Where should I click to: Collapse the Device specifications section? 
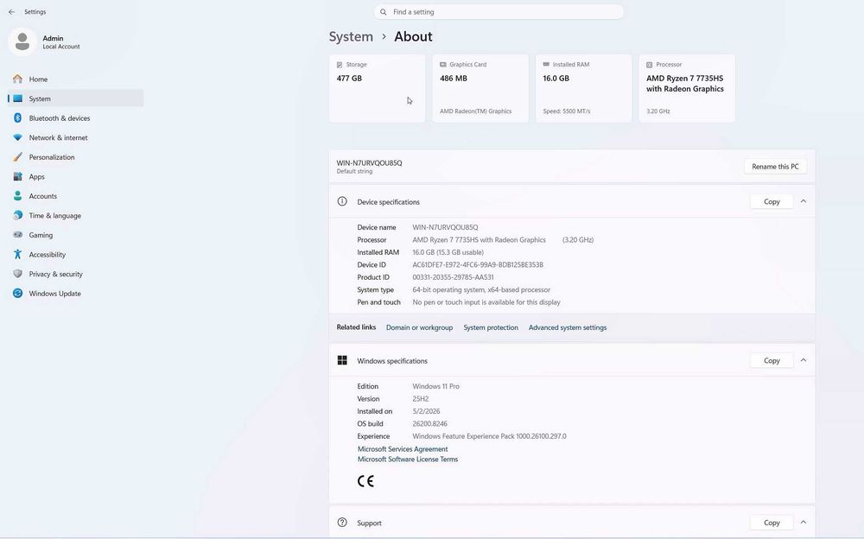[804, 201]
